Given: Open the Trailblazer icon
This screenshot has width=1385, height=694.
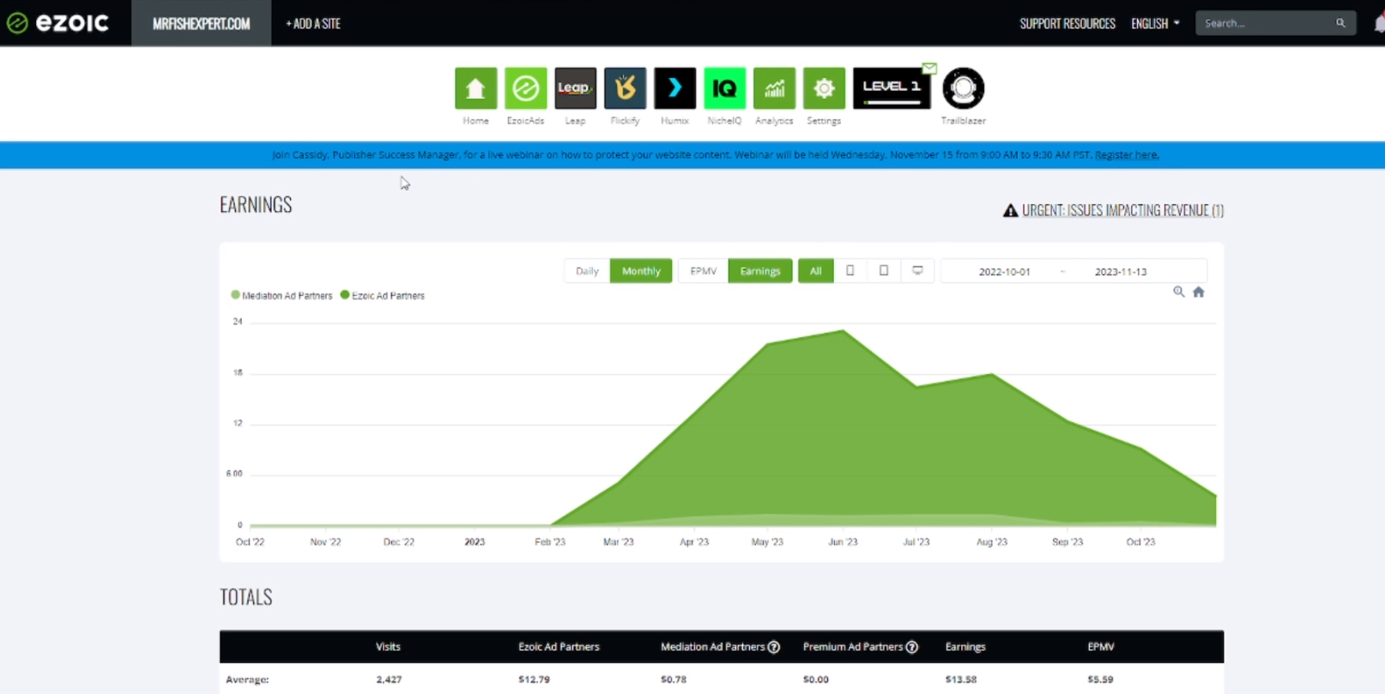Looking at the screenshot, I should (x=963, y=88).
